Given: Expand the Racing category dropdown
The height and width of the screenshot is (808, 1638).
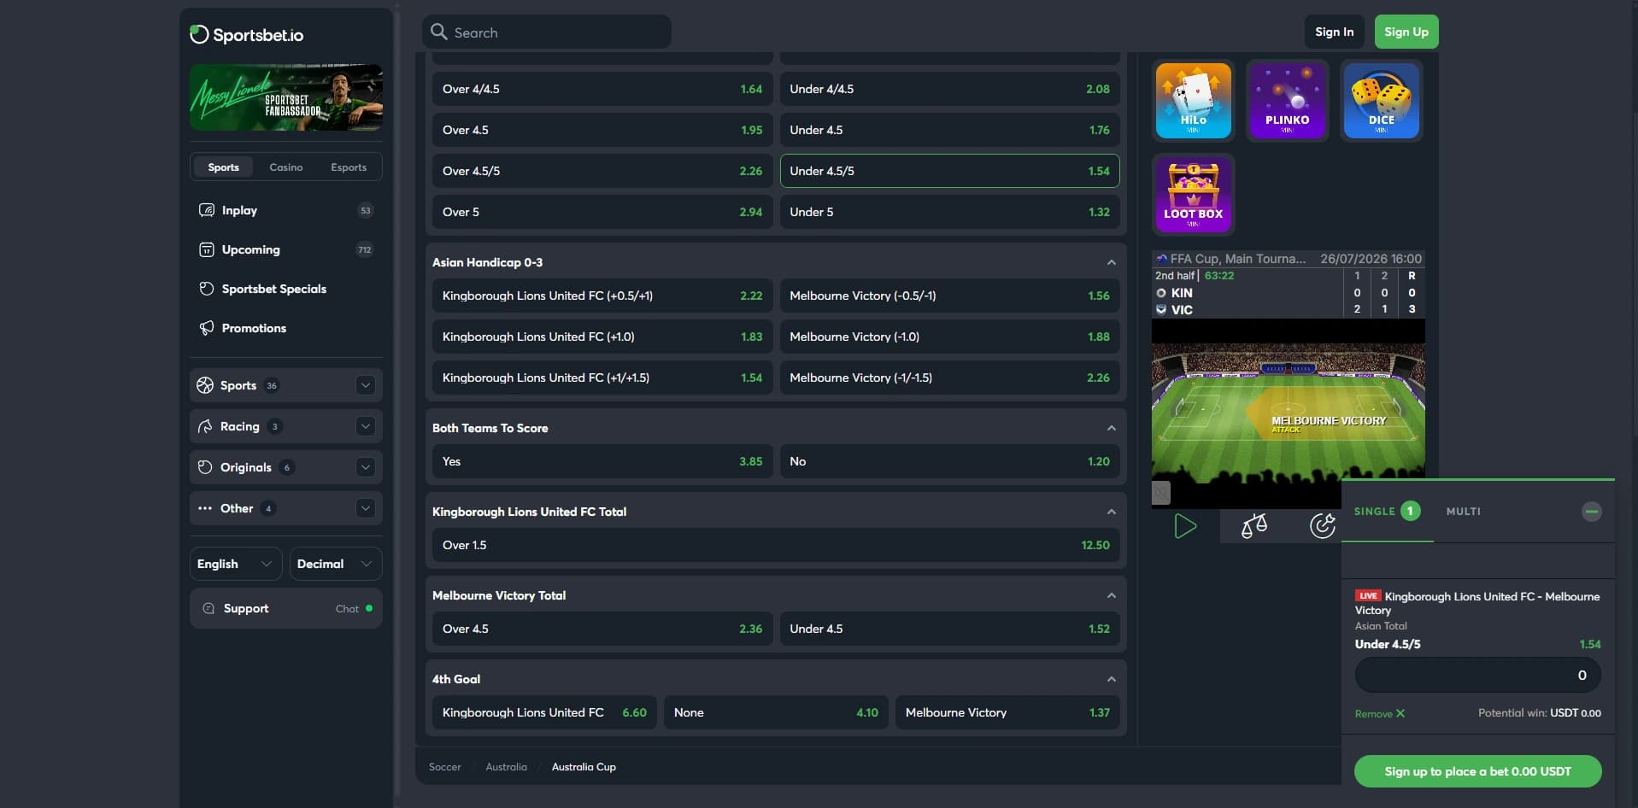Looking at the screenshot, I should pos(366,426).
